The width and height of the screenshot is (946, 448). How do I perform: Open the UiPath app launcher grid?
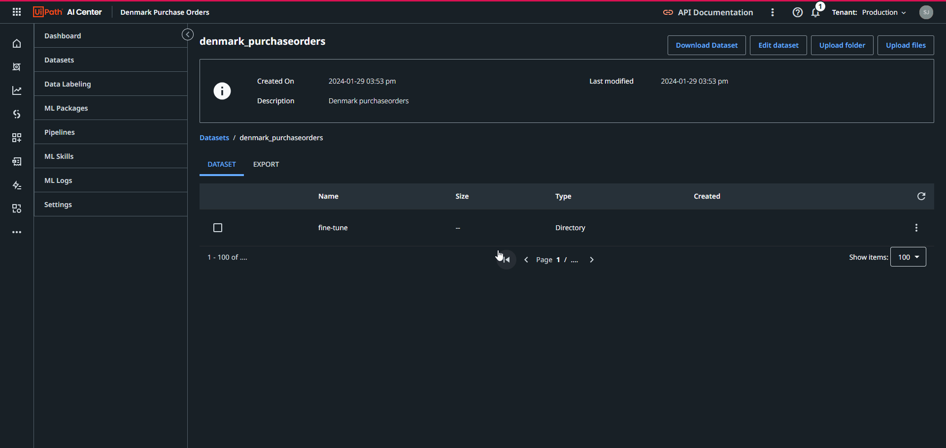tap(16, 11)
